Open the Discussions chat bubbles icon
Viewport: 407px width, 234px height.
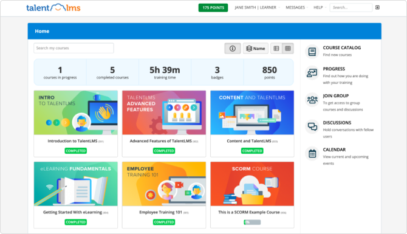312,127
